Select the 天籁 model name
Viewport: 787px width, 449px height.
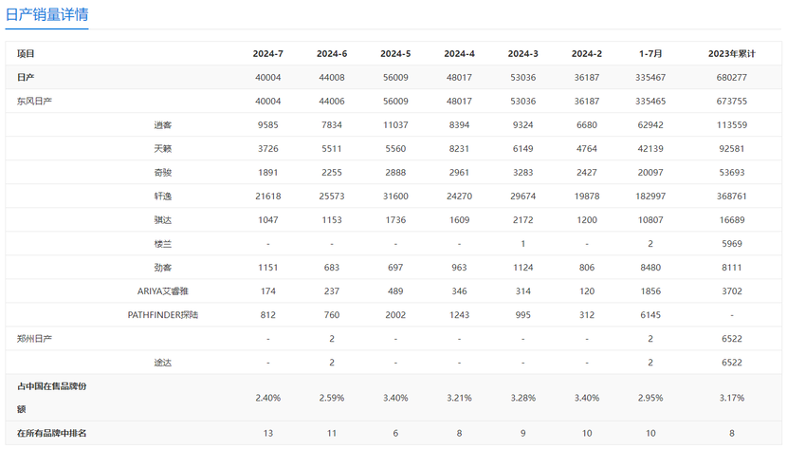(x=163, y=149)
